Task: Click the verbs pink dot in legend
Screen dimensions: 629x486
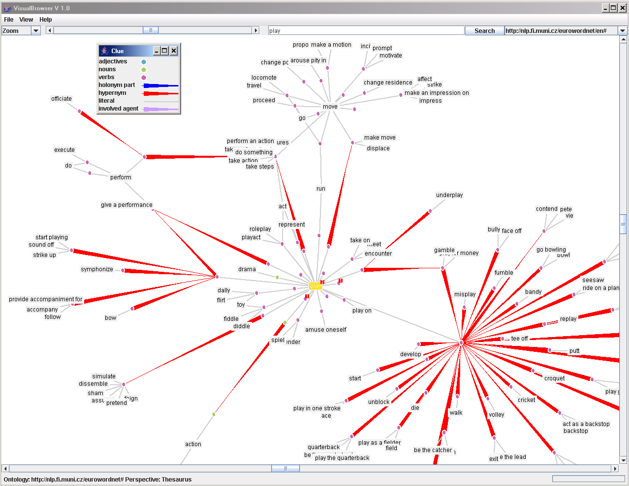Action: (x=144, y=78)
